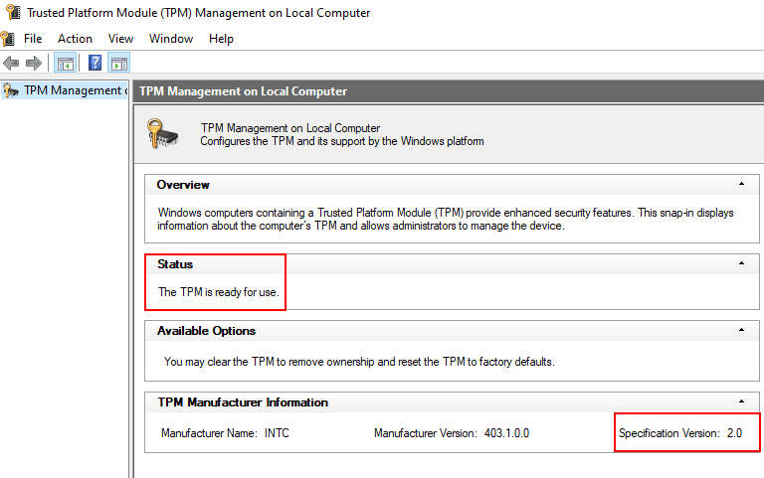Open the File menu
This screenshot has height=478, width=764.
(x=33, y=39)
